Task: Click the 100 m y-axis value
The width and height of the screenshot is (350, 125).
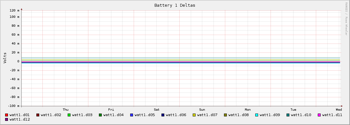Action: (14, 17)
